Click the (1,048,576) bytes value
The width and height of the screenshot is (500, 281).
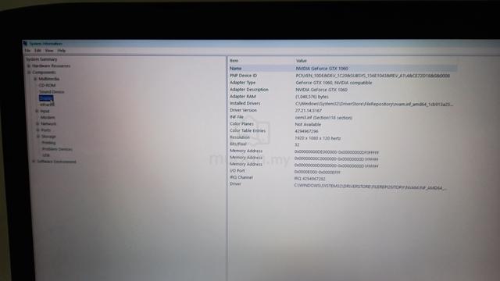[312, 97]
